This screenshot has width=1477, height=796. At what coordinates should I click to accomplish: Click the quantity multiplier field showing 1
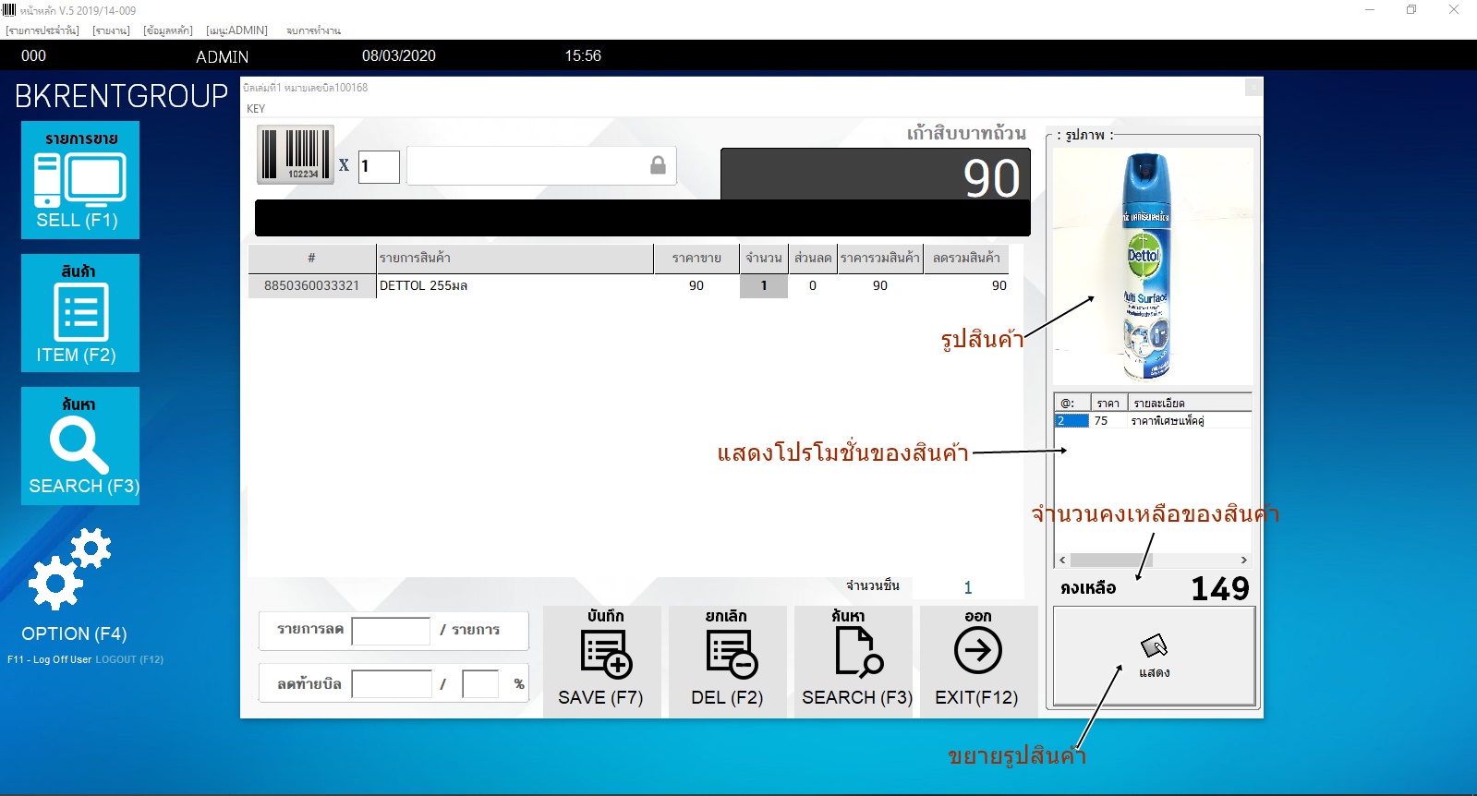tap(379, 166)
